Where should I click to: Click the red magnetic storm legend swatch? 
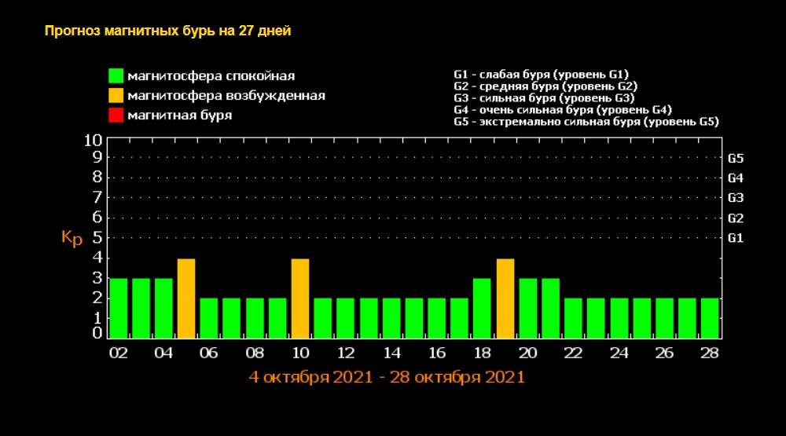click(116, 115)
